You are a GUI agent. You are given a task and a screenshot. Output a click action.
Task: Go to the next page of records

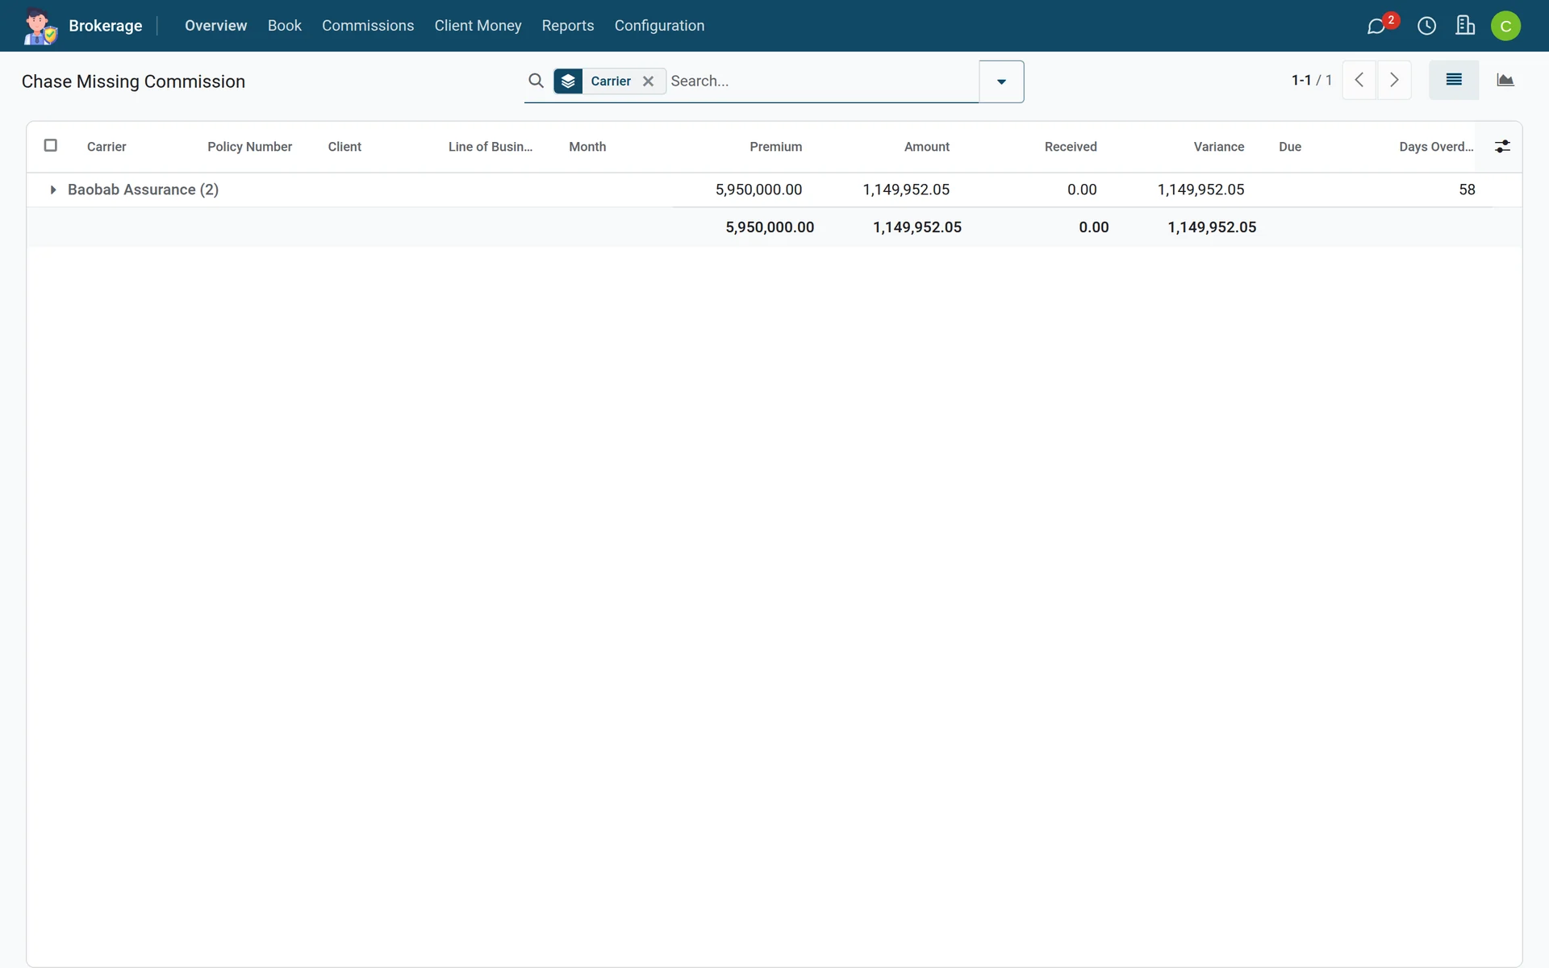1394,80
